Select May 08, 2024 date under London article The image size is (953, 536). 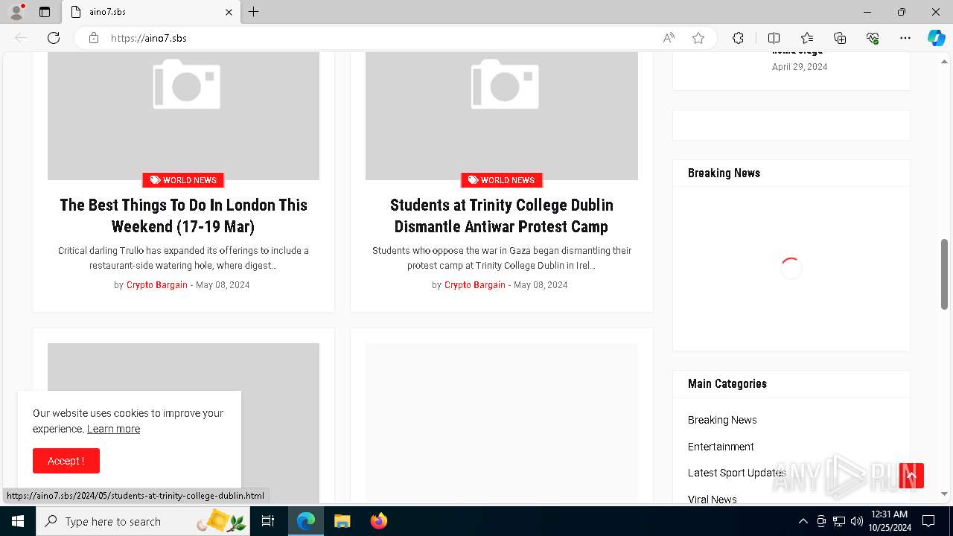pyautogui.click(x=223, y=285)
